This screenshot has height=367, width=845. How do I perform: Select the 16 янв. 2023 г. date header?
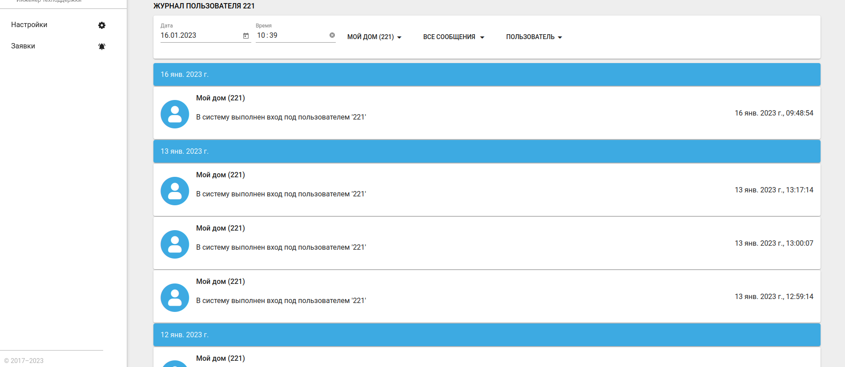[487, 75]
